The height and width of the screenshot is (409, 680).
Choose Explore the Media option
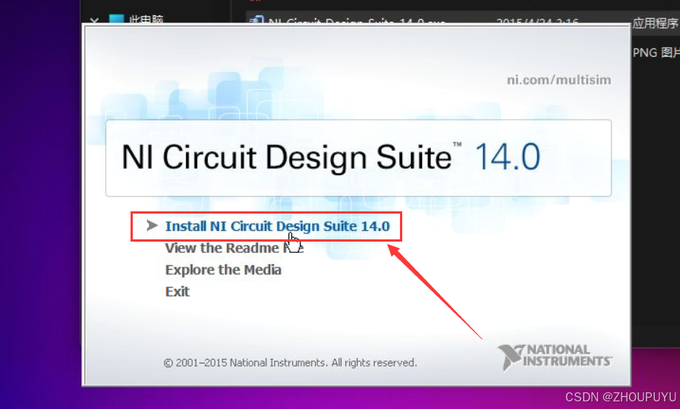(223, 270)
